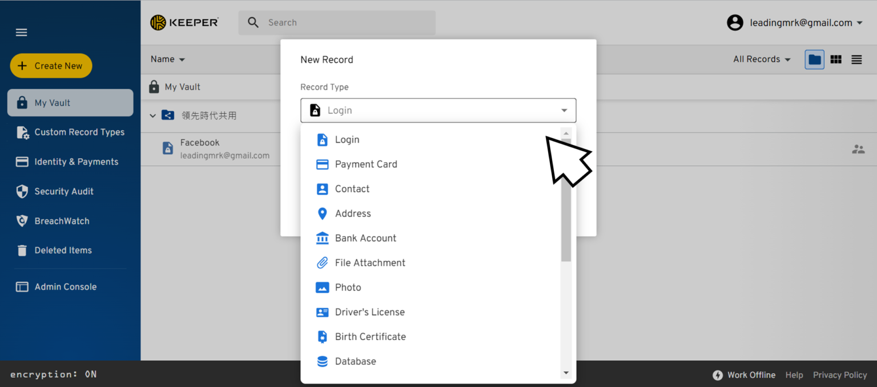Click the Keeper logo
Viewport: 877px width, 387px height.
(184, 23)
